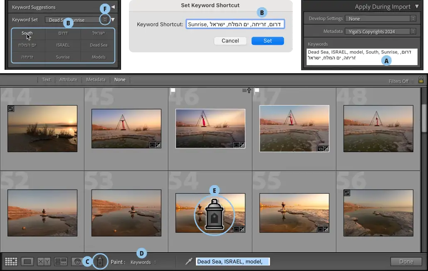The height and width of the screenshot is (271, 428).
Task: Open the Paint Keywords dropdown
Action: [x=143, y=262]
